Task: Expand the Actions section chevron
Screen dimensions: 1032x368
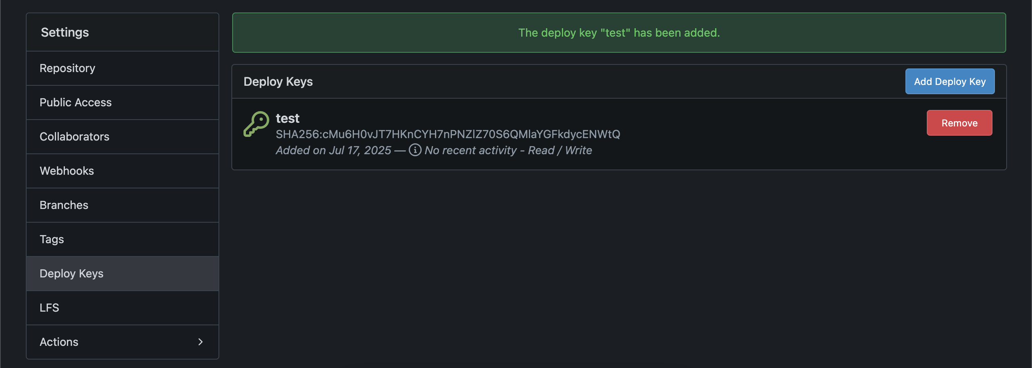Action: coord(200,342)
